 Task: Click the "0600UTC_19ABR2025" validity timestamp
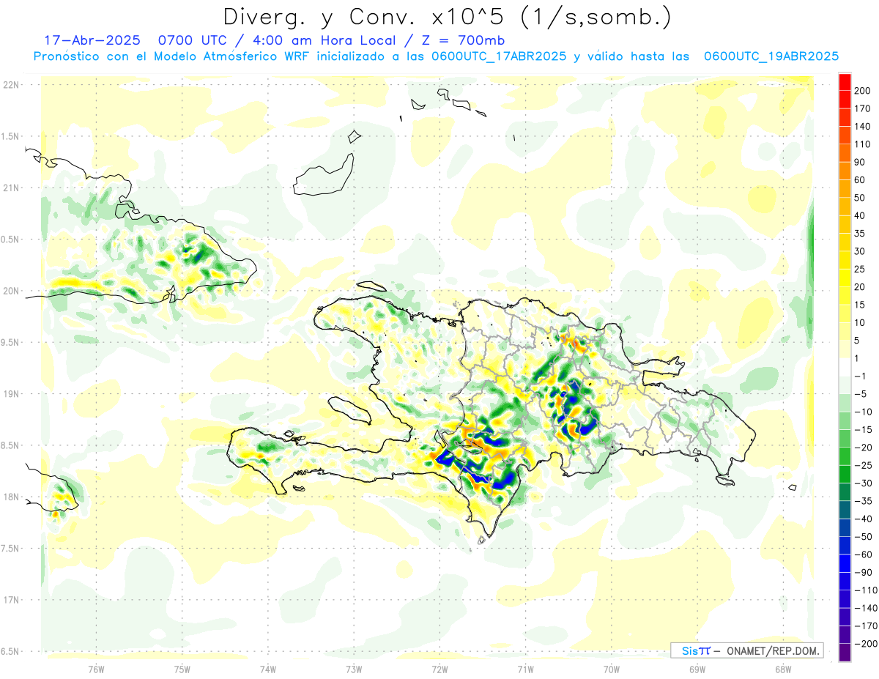pos(771,56)
